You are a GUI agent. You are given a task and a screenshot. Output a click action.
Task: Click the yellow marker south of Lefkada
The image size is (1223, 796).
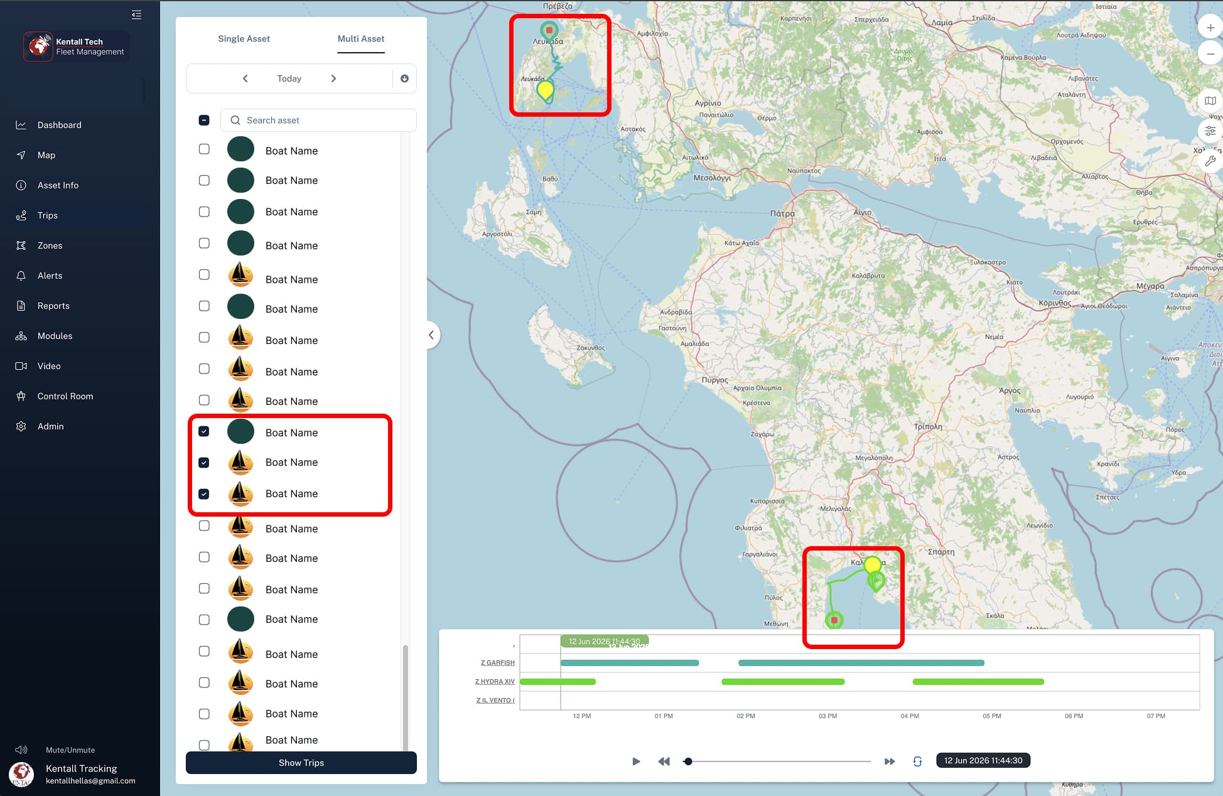point(546,91)
